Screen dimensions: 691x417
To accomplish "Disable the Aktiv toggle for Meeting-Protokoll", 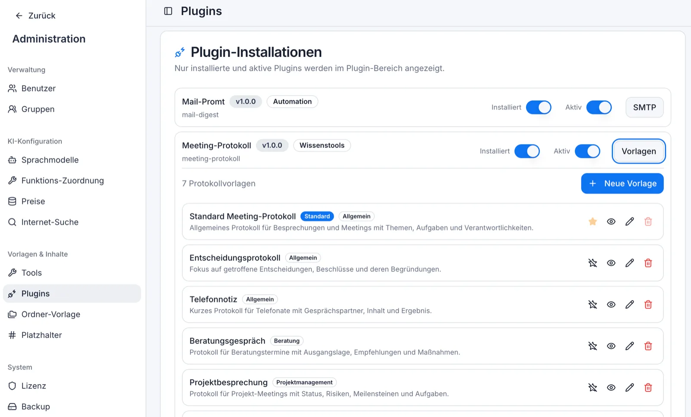I will tap(588, 151).
